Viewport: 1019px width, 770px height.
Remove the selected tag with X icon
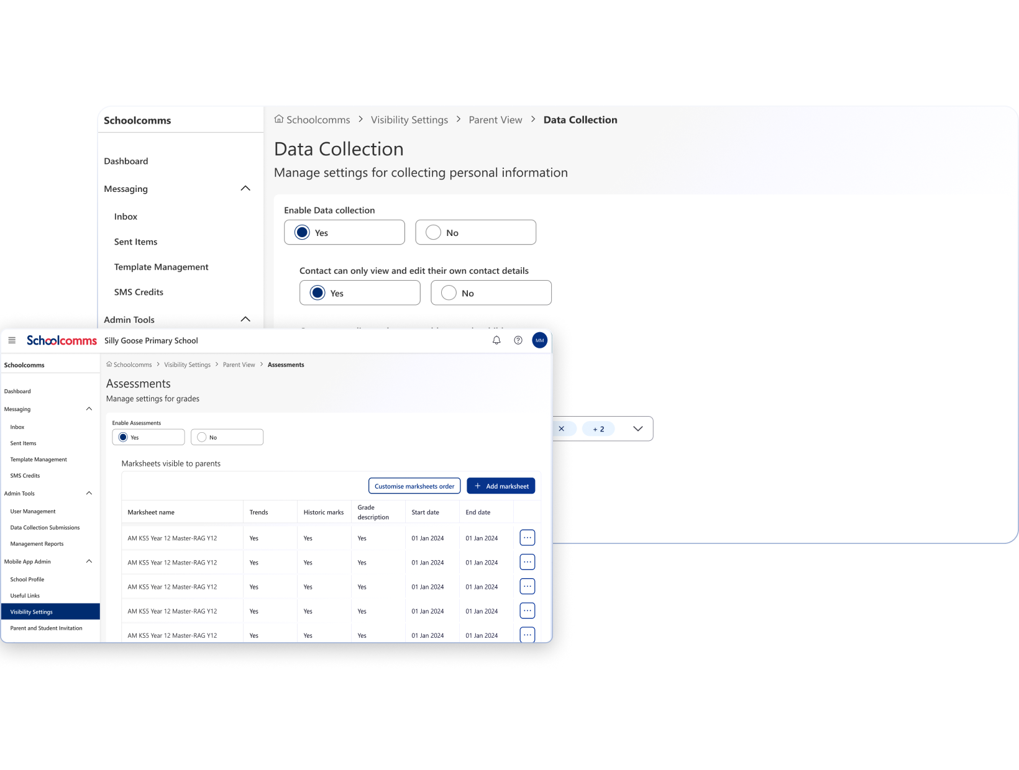pos(562,428)
